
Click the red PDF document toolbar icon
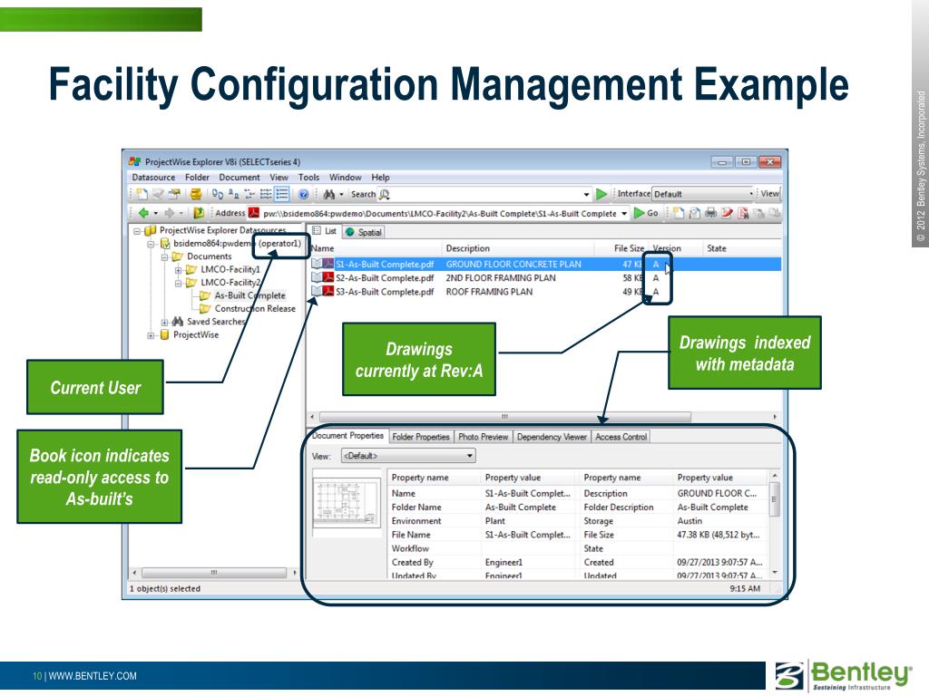click(x=743, y=213)
